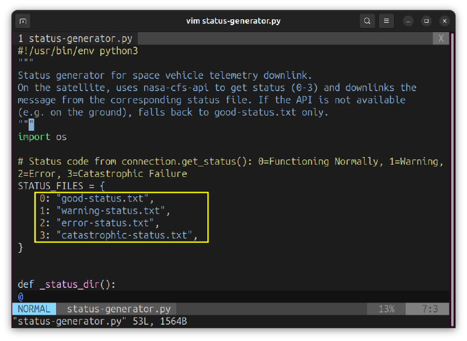
Task: Close the terminal window
Action: click(x=444, y=21)
